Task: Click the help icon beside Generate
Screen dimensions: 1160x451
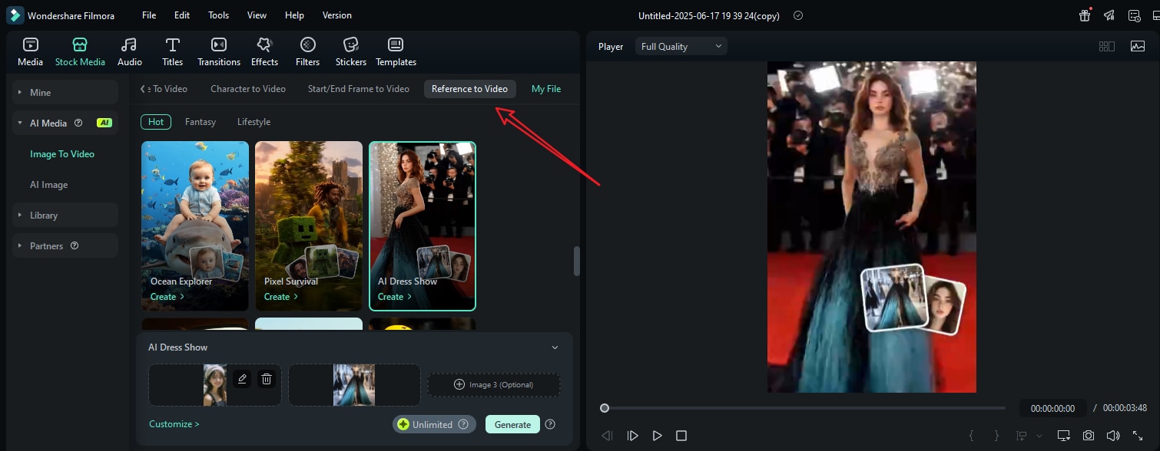Action: pos(550,424)
